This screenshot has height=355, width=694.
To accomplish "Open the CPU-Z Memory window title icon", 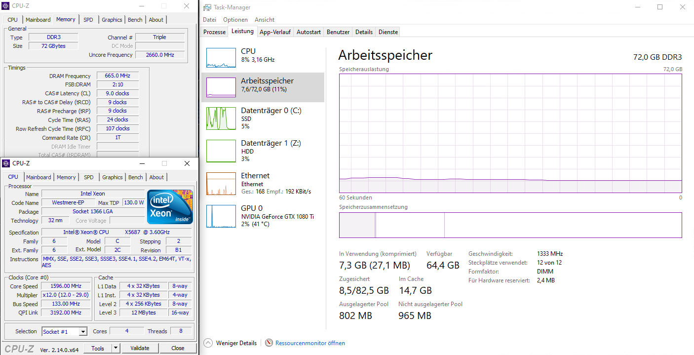I will 6,6.
